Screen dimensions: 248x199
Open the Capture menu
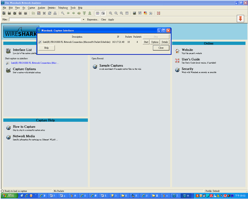click(x=31, y=8)
